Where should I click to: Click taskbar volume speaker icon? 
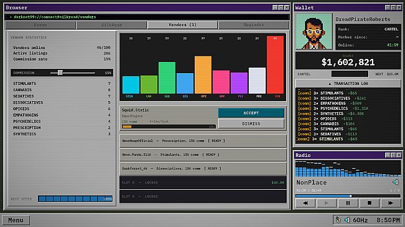tap(347, 220)
